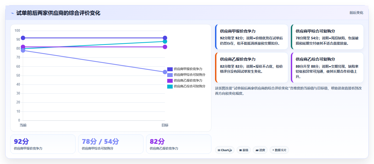Screen dimensions: 374x164
Task: Click the text 92分降至 92分 in card
Action: pyautogui.click(x=232, y=38)
